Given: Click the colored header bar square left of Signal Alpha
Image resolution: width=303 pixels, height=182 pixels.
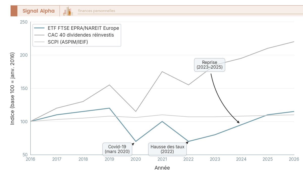Looking at the screenshot, I should coord(14,11).
